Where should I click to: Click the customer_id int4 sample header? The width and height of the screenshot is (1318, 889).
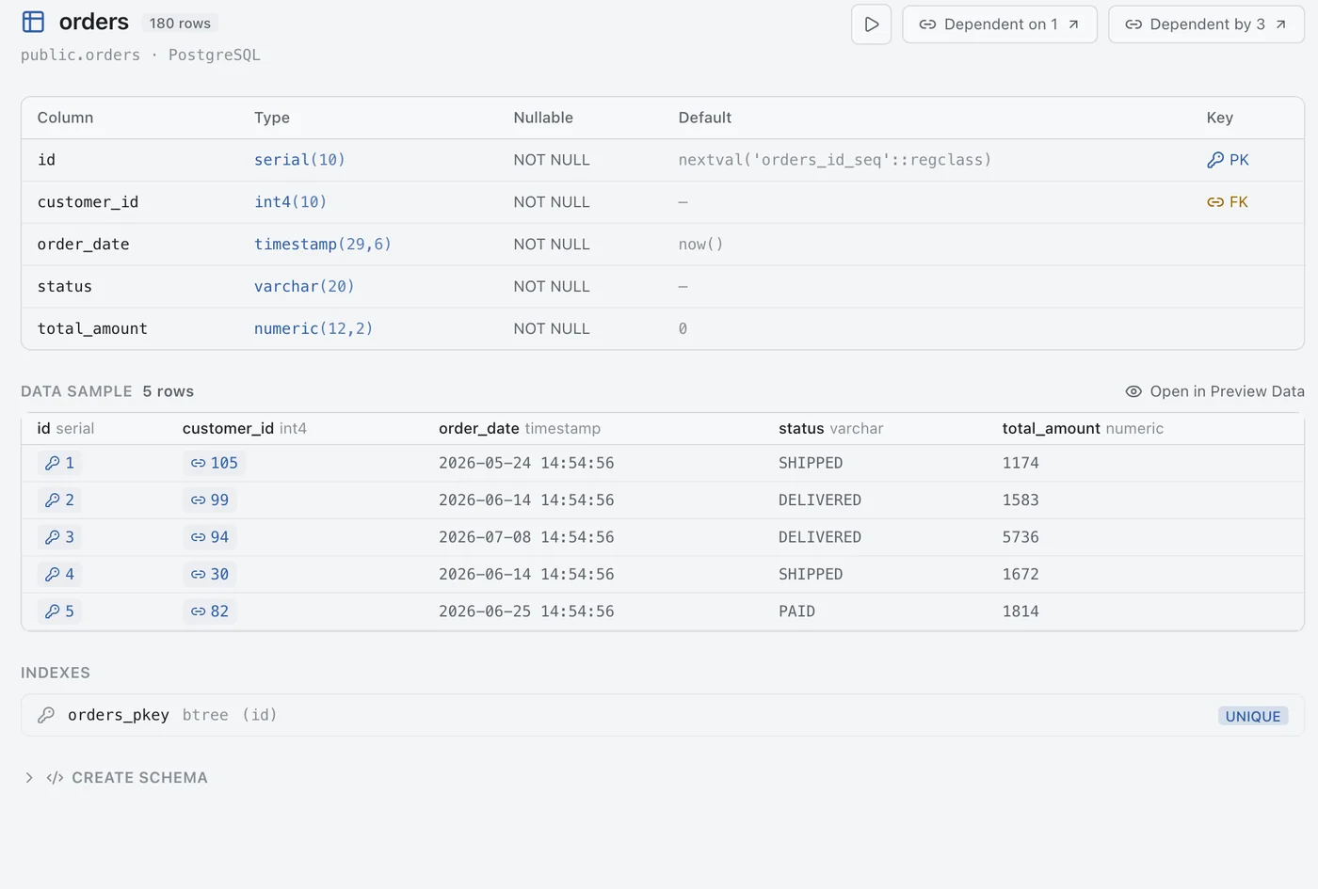point(244,429)
